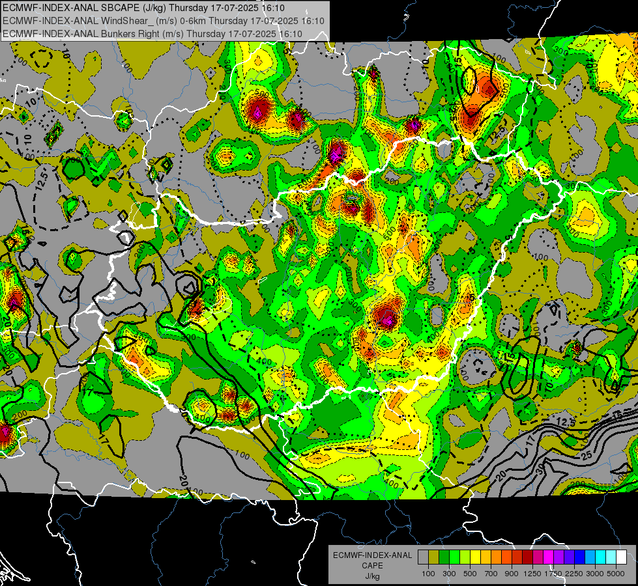Select the white legend swatch
This screenshot has height=586, width=638.
pyautogui.click(x=621, y=557)
